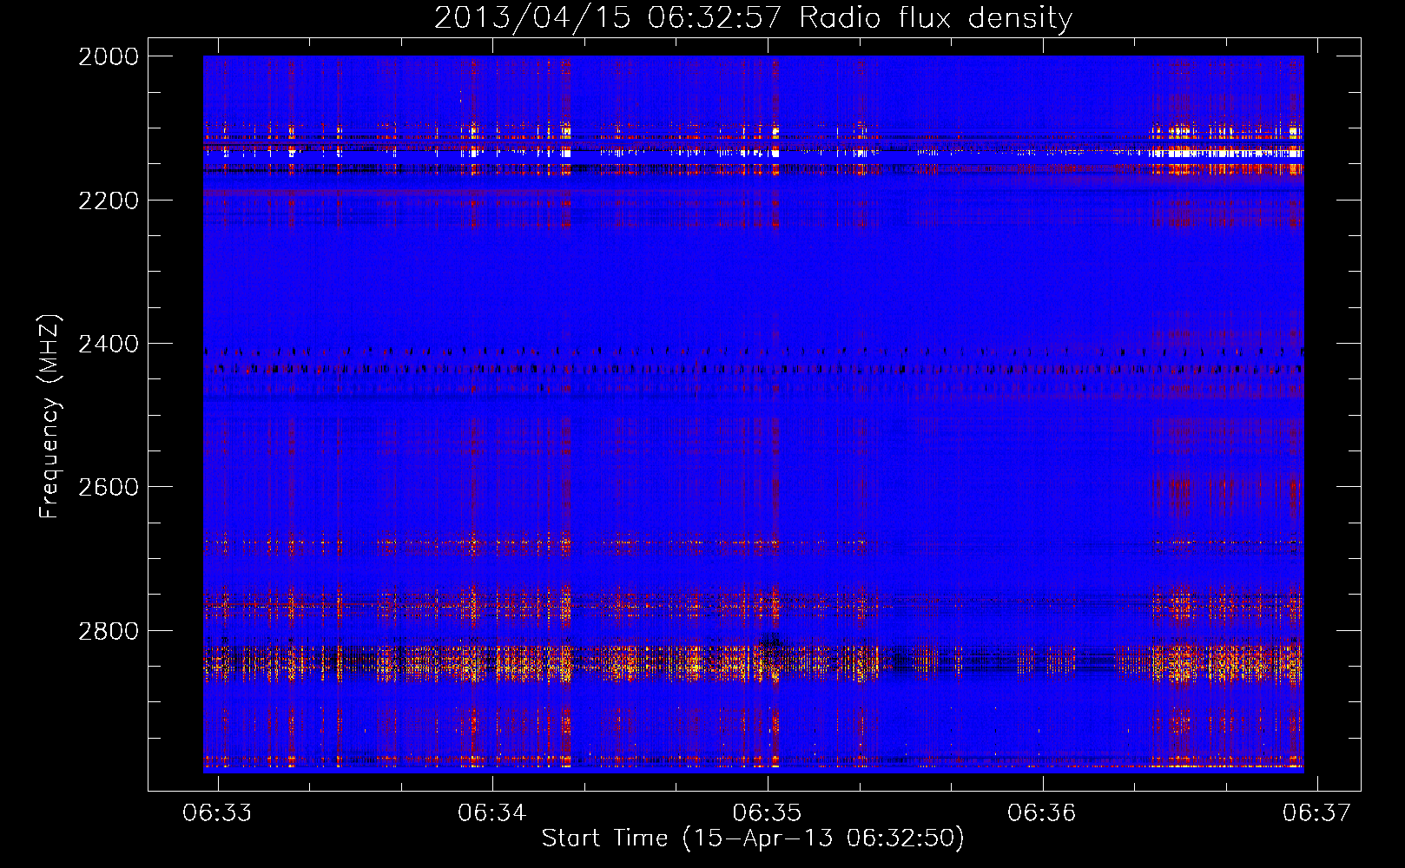Image resolution: width=1405 pixels, height=868 pixels.
Task: Select the 2200 frequency axis label
Action: click(x=109, y=201)
